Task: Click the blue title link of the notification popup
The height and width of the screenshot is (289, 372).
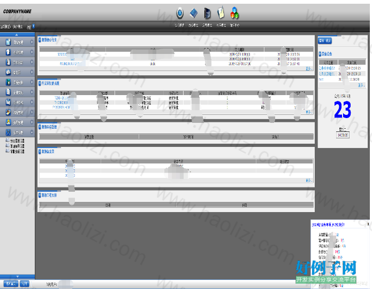Action: pos(328,224)
